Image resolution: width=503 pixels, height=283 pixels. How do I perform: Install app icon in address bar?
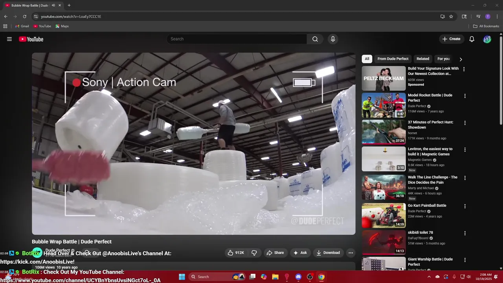pos(442,17)
